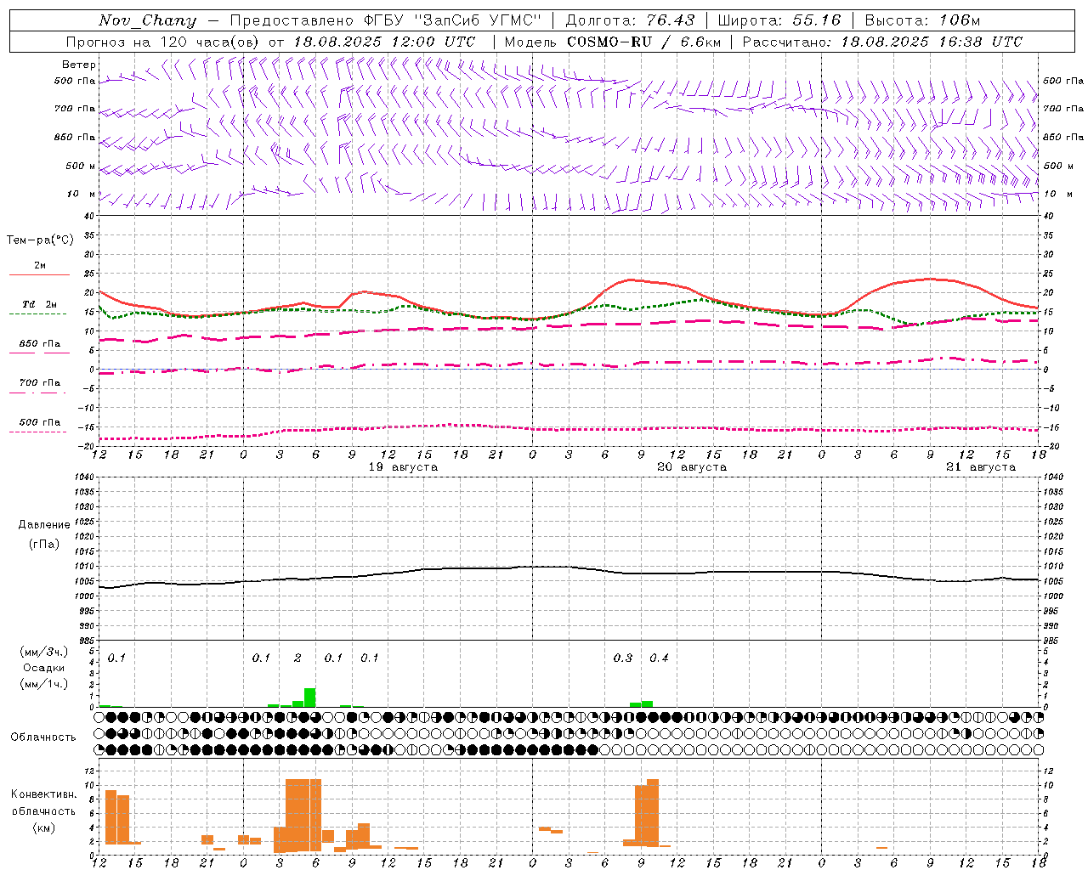Click the '10 м' wind level label on the left
1088x870 pixels.
coord(81,194)
